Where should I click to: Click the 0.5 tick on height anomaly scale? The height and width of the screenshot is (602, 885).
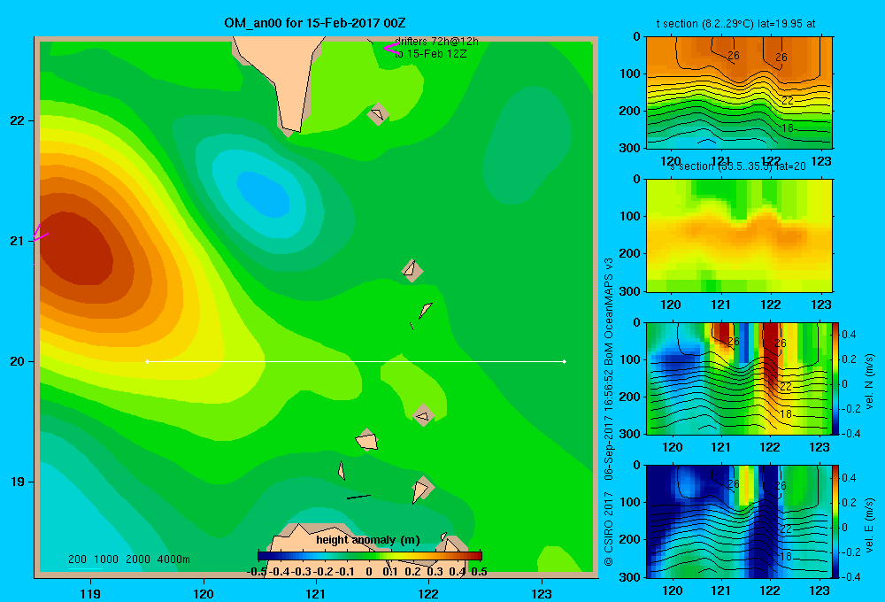479,572
